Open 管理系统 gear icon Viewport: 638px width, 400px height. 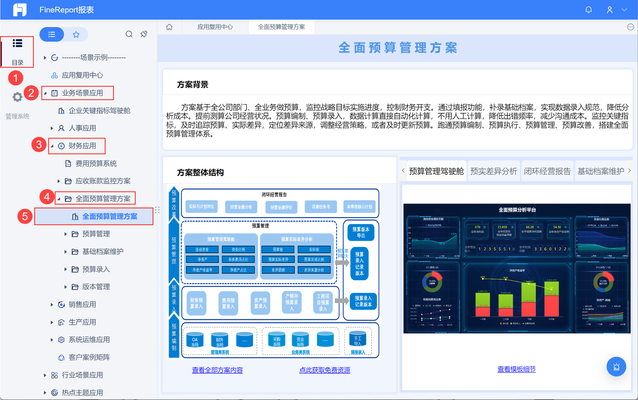[17, 97]
